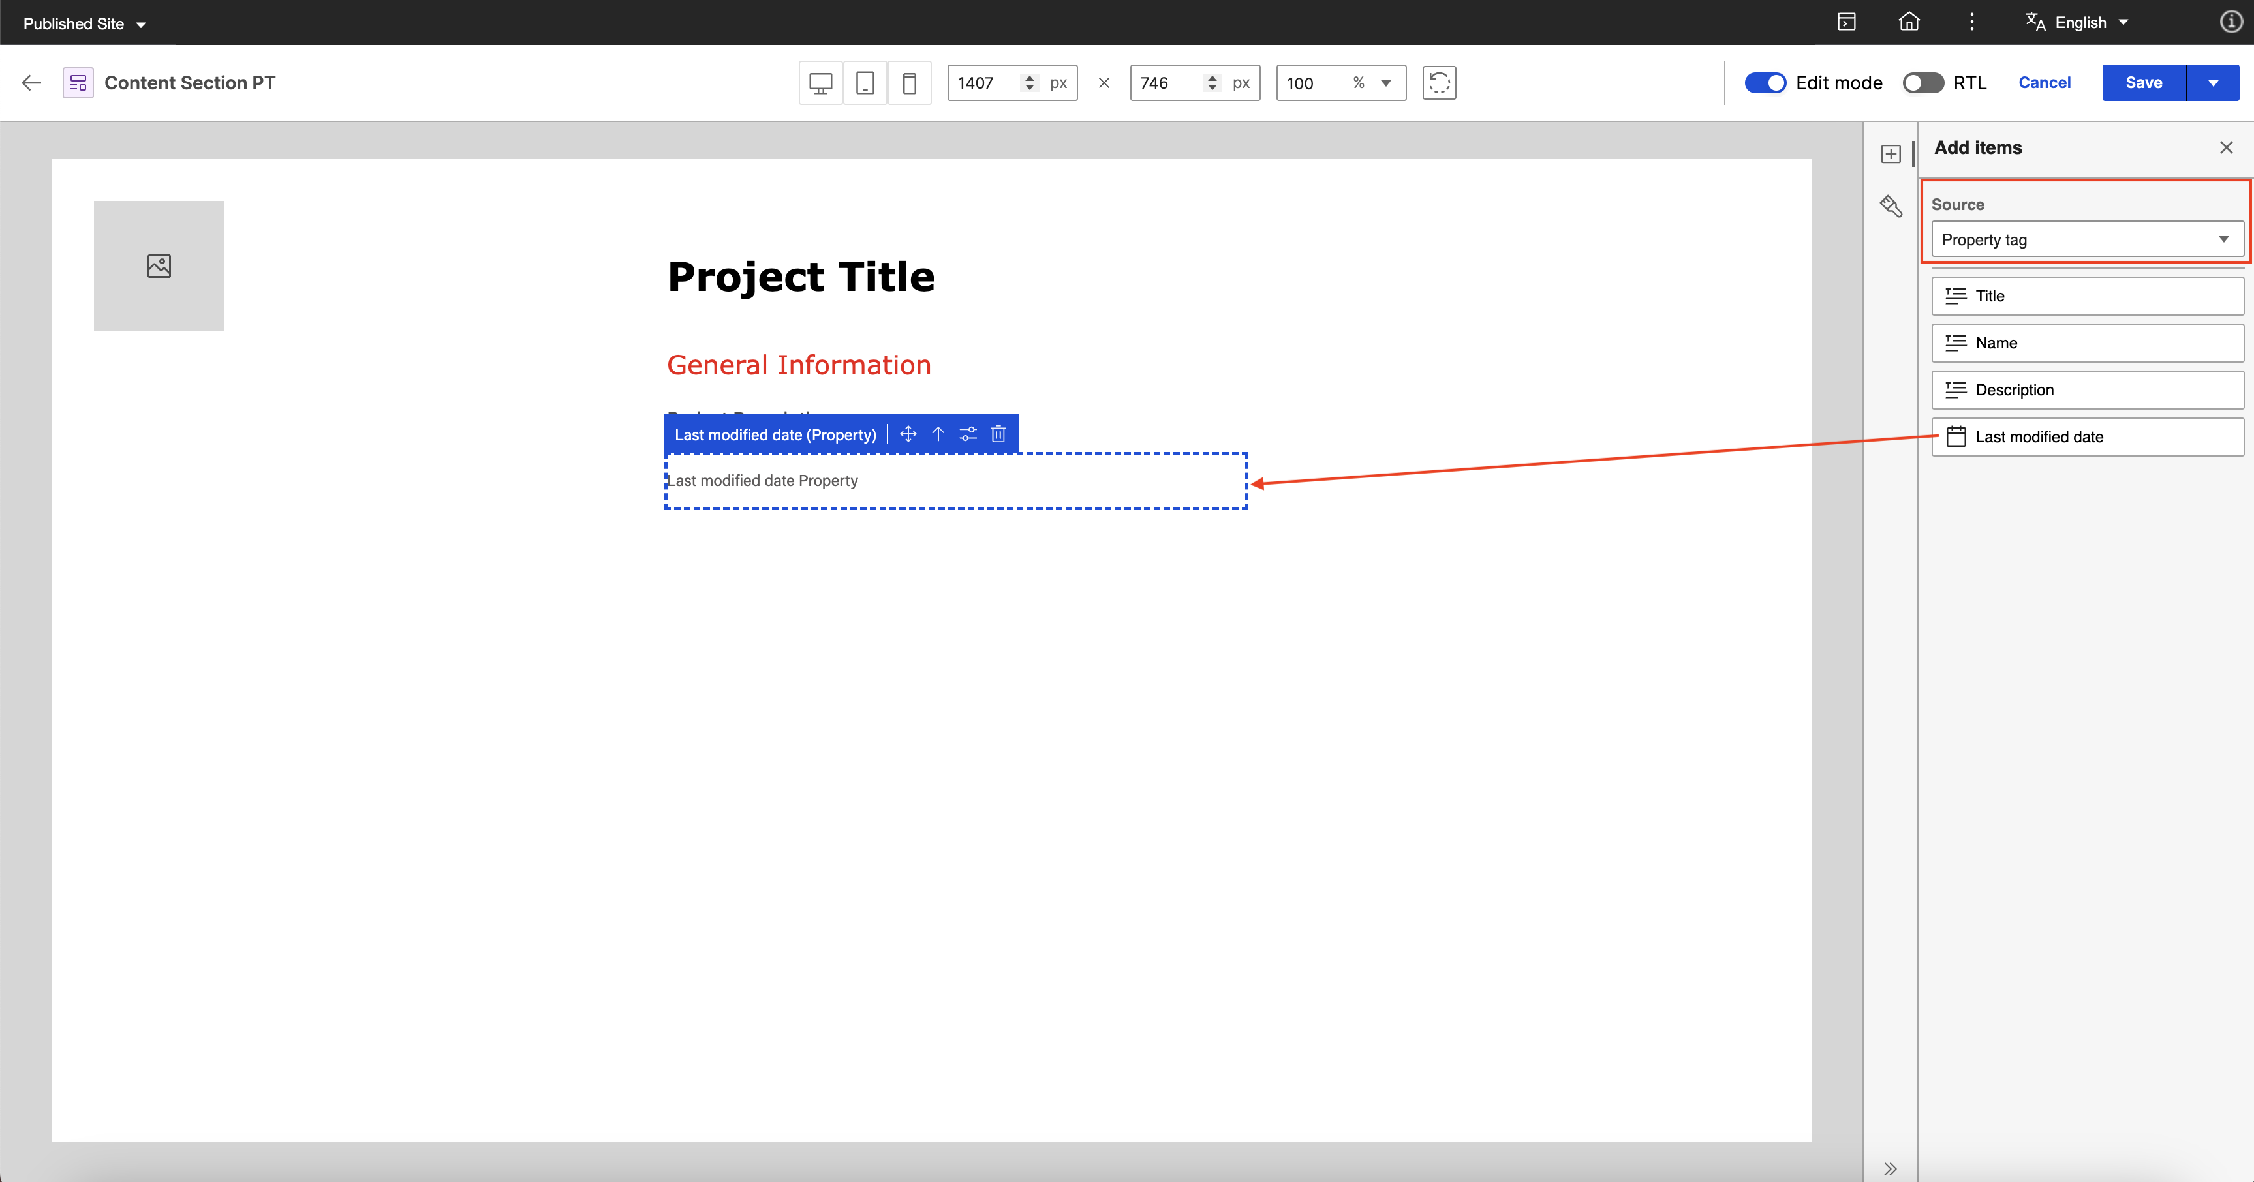Screen dimensions: 2254x1182
Task: Enable the RTL toggle
Action: click(x=1922, y=83)
